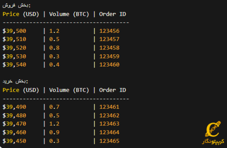The height and width of the screenshot is (148, 227).
Task: Click the $39,460 price cell
Action: (14, 132)
